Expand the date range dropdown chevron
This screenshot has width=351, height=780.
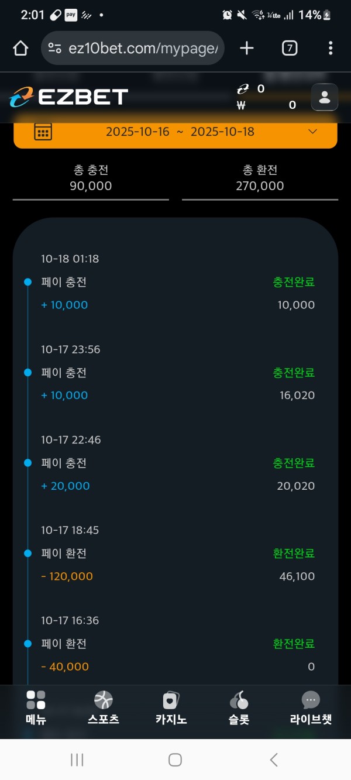pos(312,132)
